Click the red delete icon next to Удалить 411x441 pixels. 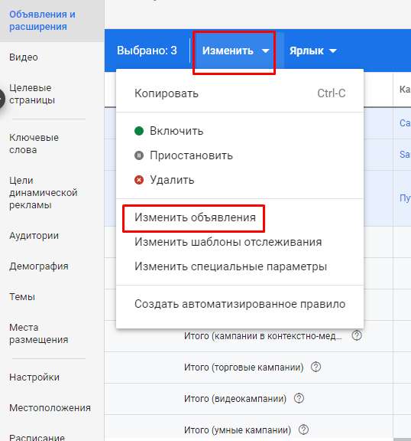point(139,180)
